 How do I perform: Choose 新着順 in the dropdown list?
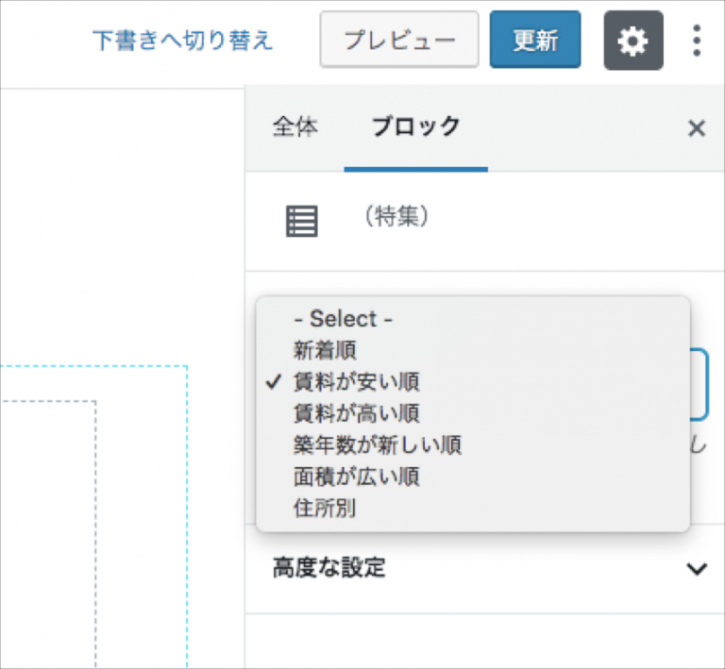pos(473,350)
